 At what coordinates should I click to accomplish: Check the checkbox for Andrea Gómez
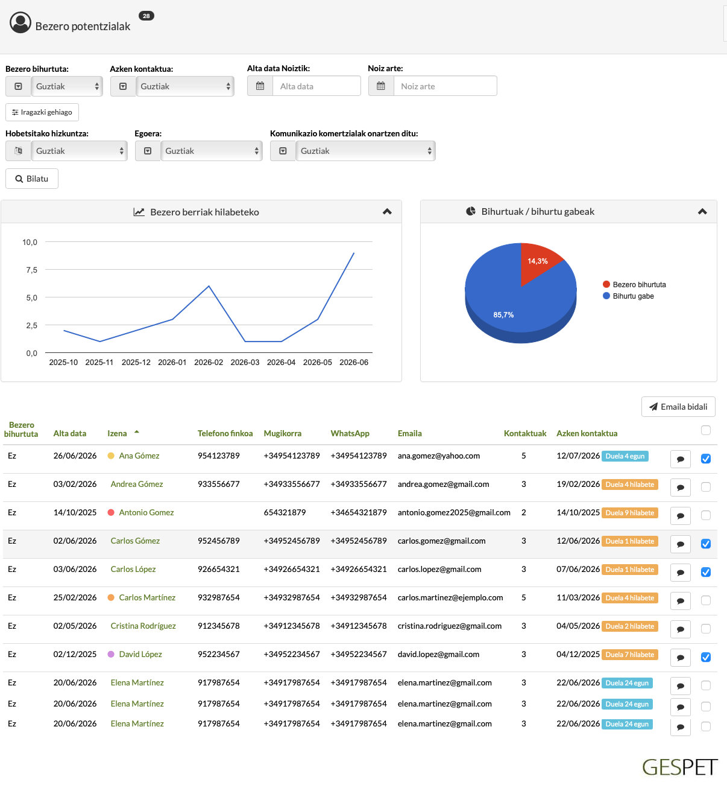click(706, 487)
